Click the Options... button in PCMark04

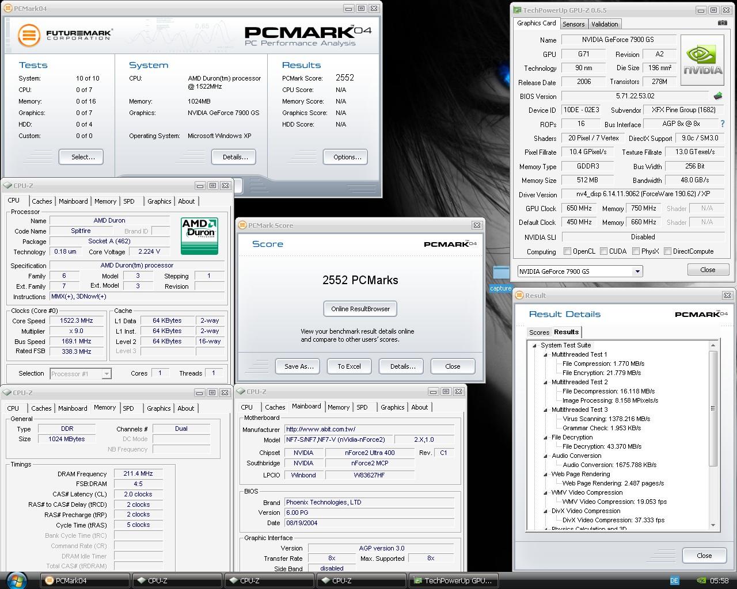point(345,157)
